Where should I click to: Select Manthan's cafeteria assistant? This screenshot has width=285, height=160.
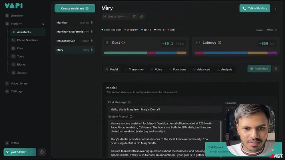[x=75, y=32]
